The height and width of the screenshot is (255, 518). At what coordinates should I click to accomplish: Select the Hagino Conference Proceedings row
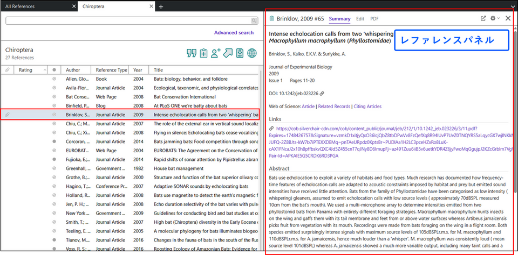130,186
